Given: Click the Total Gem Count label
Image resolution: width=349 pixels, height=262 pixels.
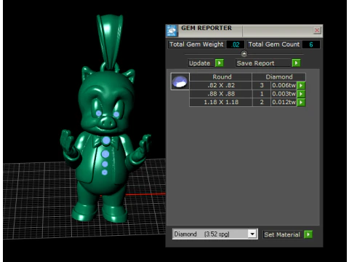Looking at the screenshot, I should 274,44.
